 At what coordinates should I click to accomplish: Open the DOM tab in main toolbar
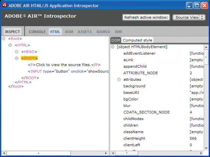pos(69,32)
